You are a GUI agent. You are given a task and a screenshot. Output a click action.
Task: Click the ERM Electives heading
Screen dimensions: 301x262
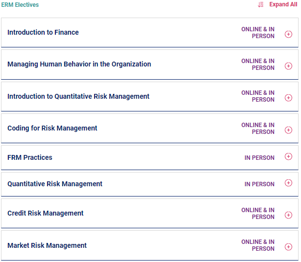tap(20, 5)
